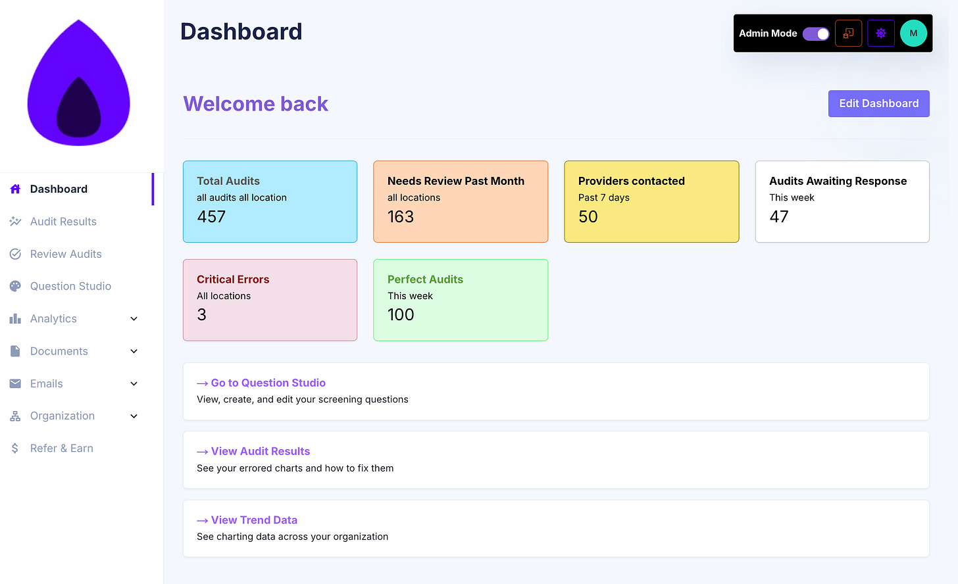Follow the View Audit Results link
Screen dimensions: 958x584
pyautogui.click(x=253, y=451)
